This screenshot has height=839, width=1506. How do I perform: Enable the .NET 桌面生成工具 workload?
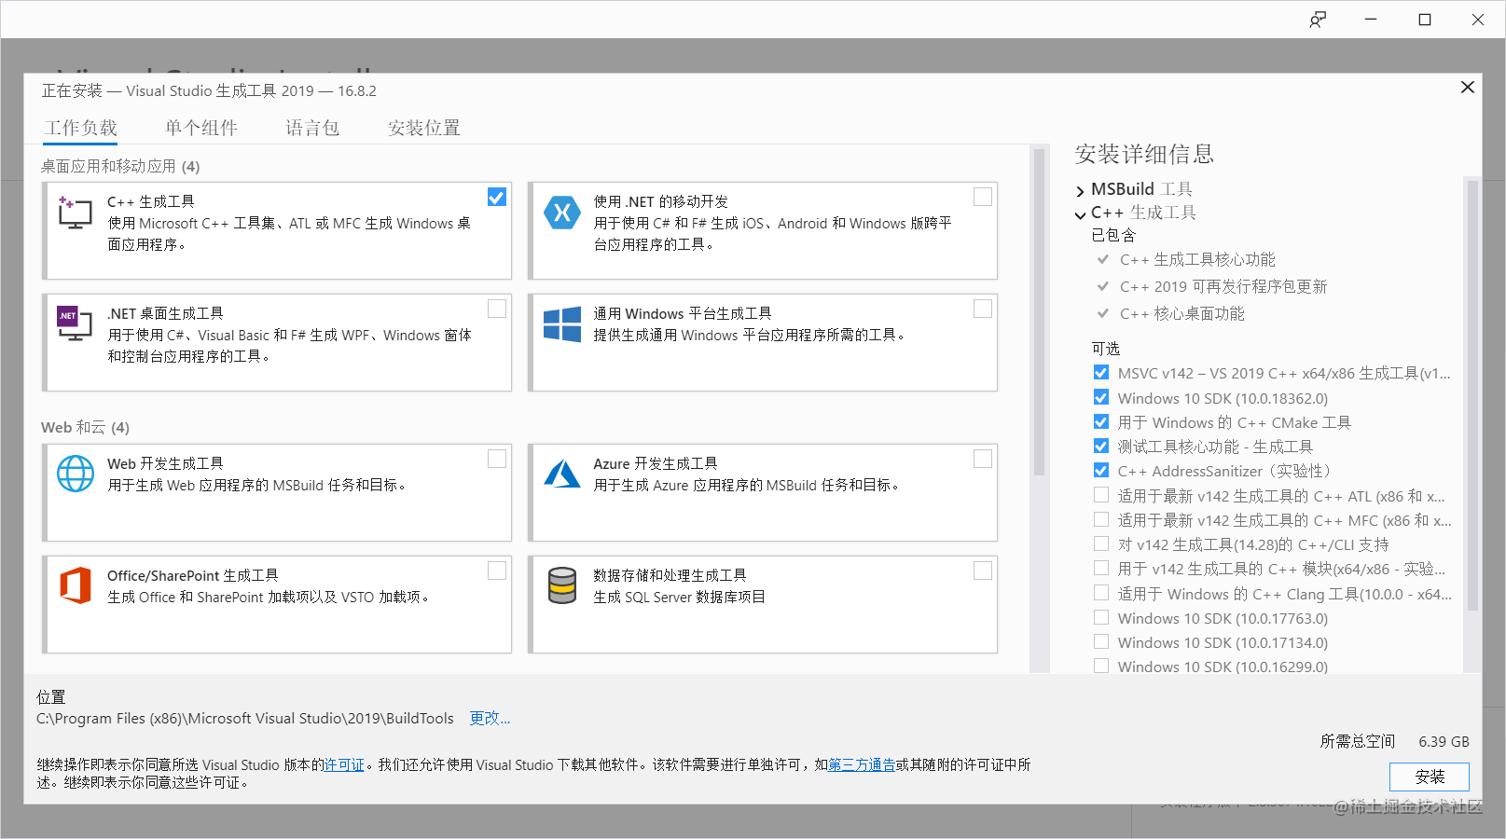point(497,309)
